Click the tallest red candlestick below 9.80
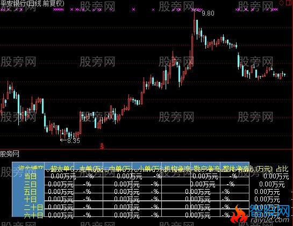The height and width of the screenshot is (226, 293). pos(192,50)
